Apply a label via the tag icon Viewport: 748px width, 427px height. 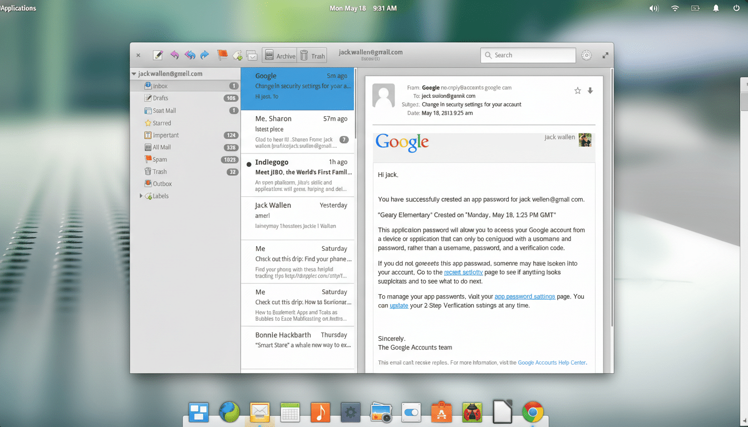pos(237,54)
